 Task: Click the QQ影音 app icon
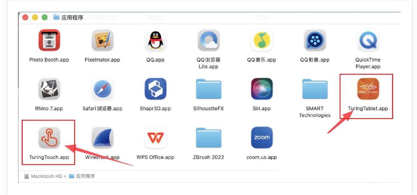click(x=315, y=40)
